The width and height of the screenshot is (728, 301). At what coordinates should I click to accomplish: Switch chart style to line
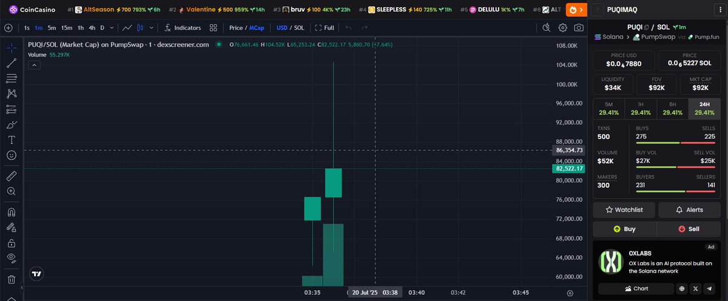click(x=127, y=28)
